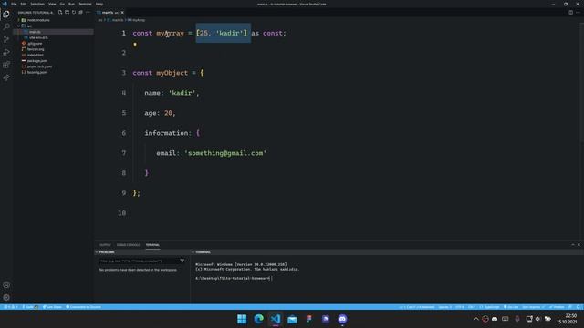Open the View menu
This screenshot has width=584, height=328.
52,4
